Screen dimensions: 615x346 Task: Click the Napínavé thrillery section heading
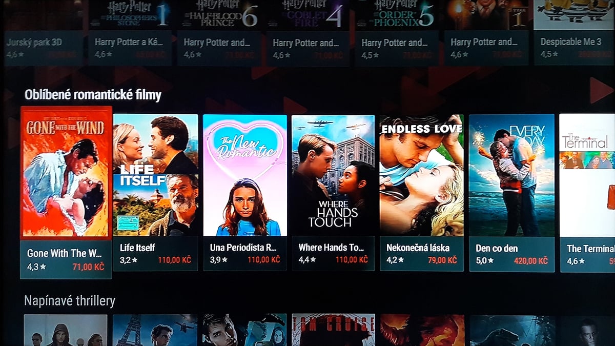(x=70, y=301)
